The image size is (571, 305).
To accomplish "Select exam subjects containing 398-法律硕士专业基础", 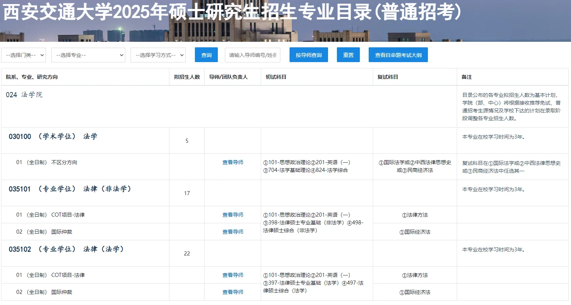I will point(313,223).
